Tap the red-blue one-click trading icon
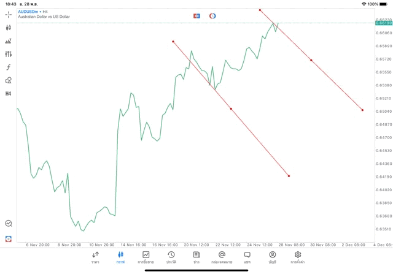Viewport: 393px width, 274px height. point(196,15)
